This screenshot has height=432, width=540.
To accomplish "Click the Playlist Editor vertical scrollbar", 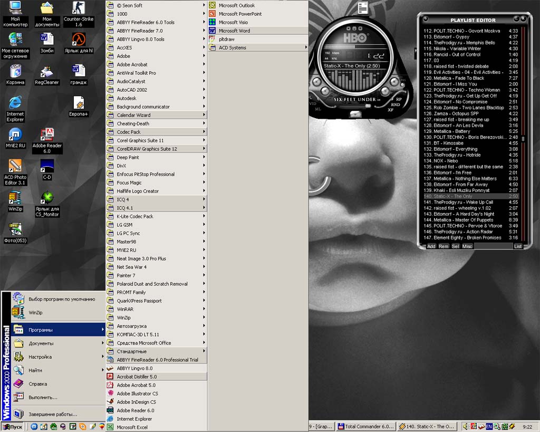I will [x=523, y=135].
